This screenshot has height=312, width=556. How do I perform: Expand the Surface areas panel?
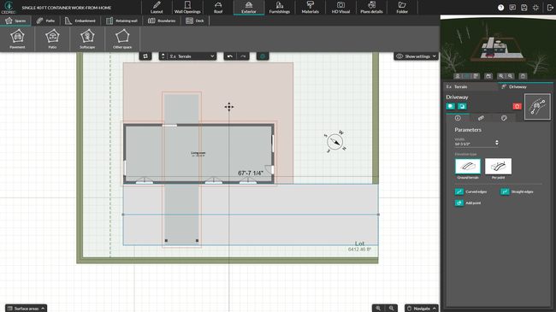[x=26, y=308]
